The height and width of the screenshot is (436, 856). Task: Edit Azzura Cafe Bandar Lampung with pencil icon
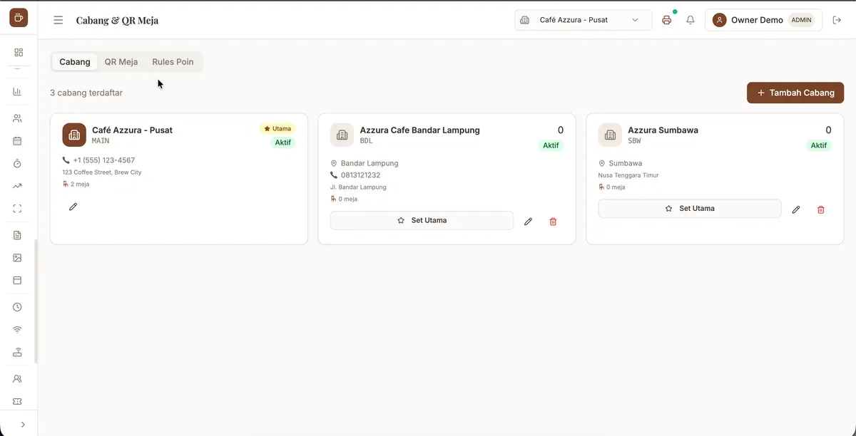point(528,222)
